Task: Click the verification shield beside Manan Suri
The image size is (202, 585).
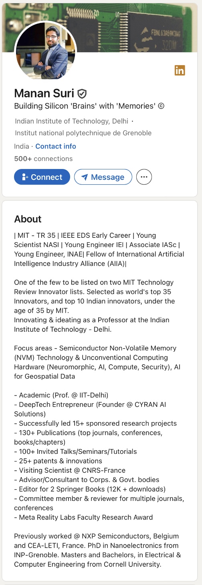Action: [82, 94]
